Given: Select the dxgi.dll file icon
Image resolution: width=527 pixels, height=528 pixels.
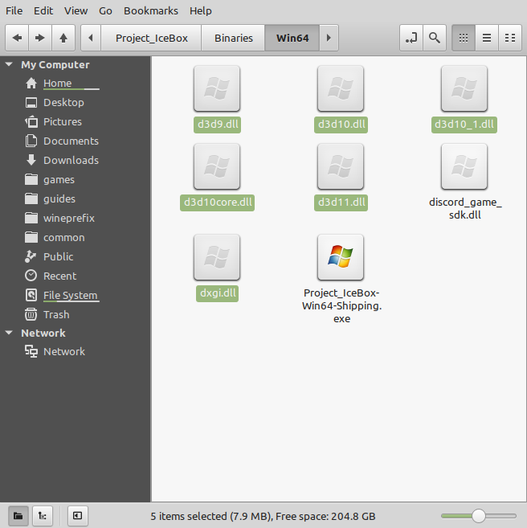Looking at the screenshot, I should coord(217,257).
